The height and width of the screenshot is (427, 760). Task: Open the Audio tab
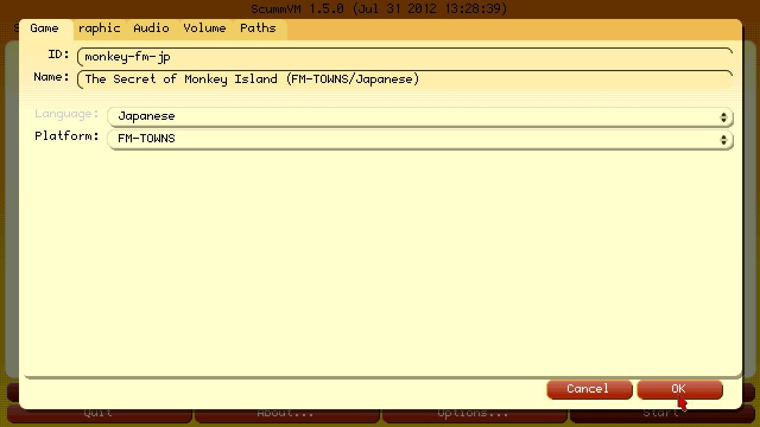(x=151, y=28)
